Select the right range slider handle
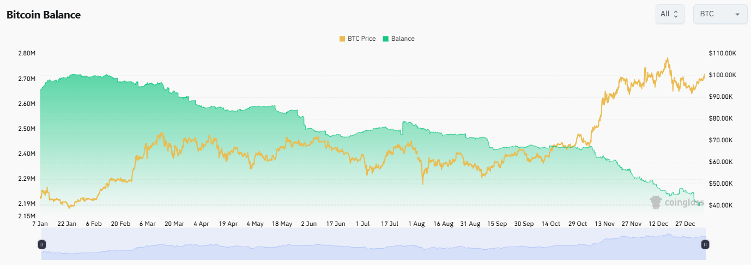 point(705,244)
